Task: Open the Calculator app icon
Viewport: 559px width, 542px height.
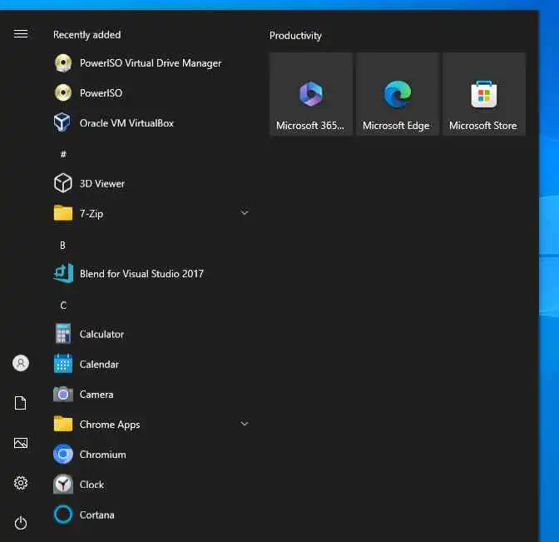Action: [x=63, y=334]
